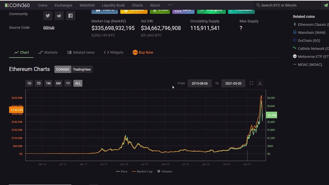The width and height of the screenshot is (329, 185).
Task: Switch to the Related news tab
Action: [81, 52]
